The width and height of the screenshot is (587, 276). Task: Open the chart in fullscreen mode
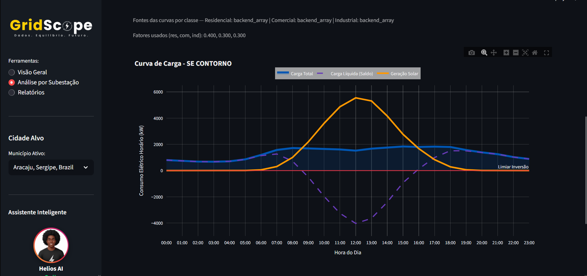[x=546, y=53]
